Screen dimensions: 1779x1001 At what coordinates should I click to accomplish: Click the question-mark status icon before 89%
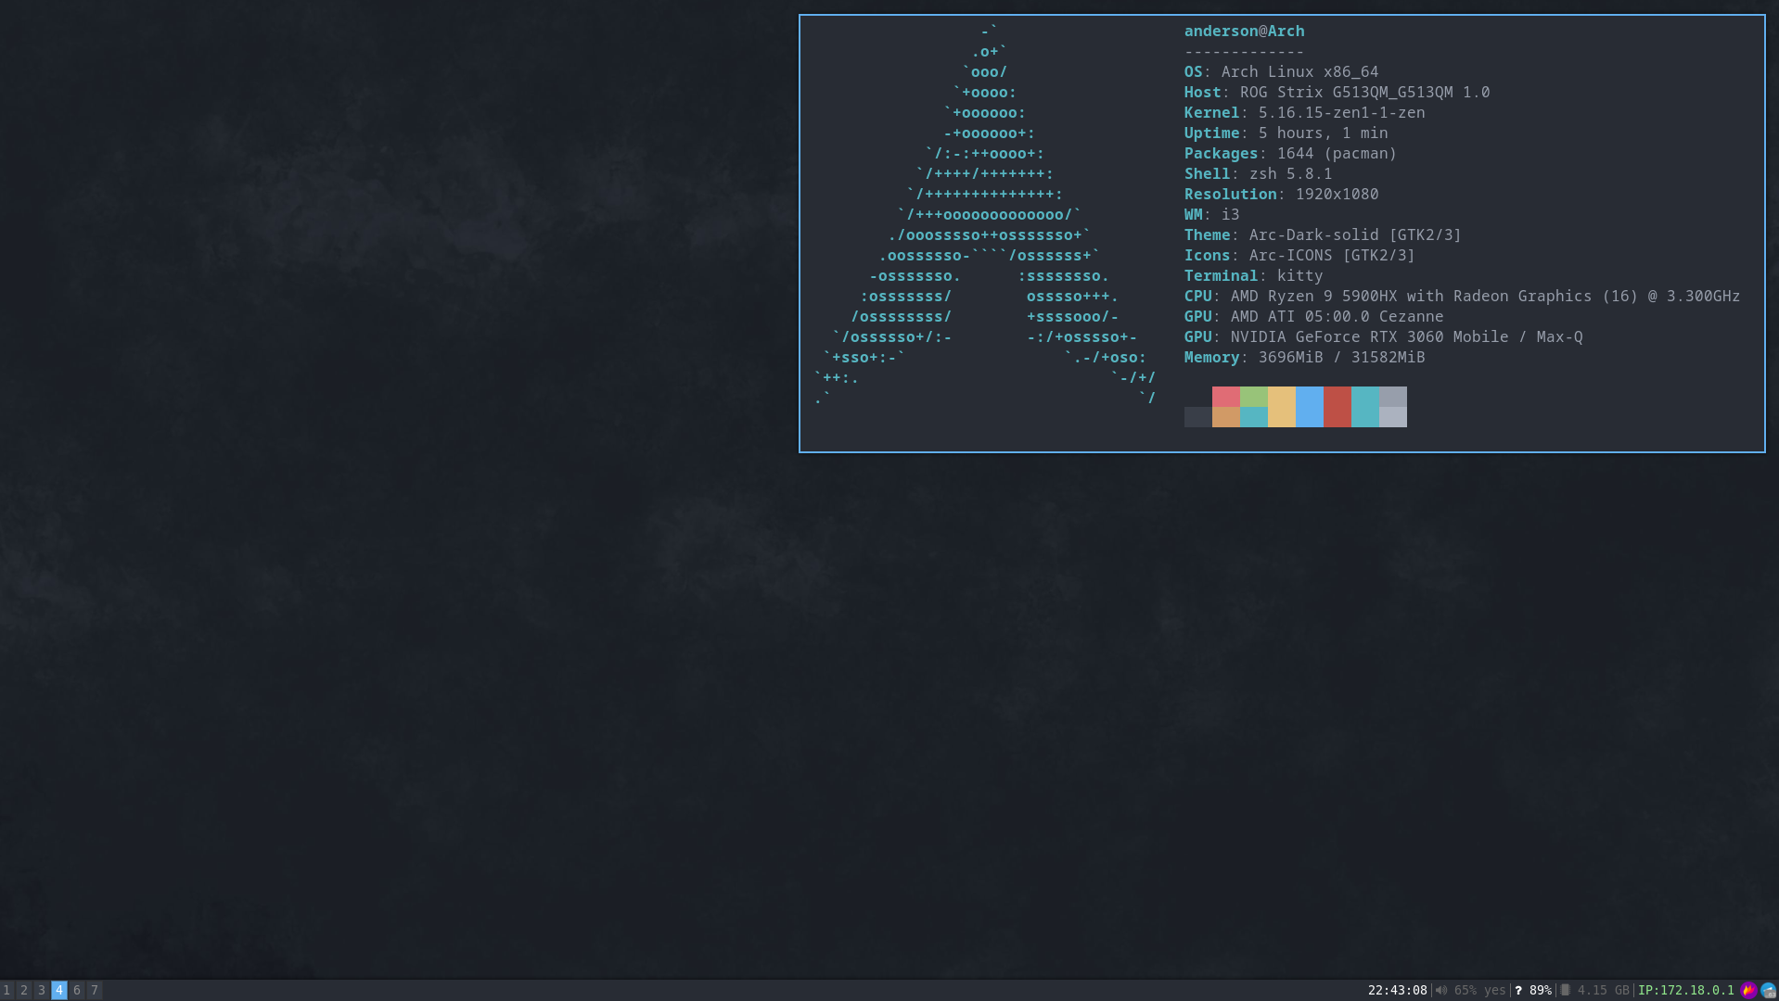[1518, 990]
